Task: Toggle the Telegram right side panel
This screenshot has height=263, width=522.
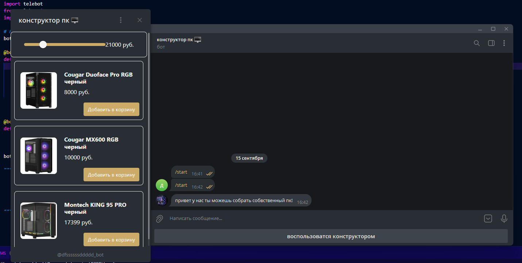Action: pos(491,43)
